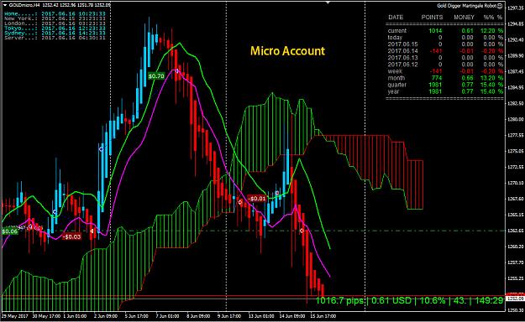This screenshot has height=322, width=525.
Task: Click the 2 Jun 09:00 time axis label
Action: tap(106, 316)
